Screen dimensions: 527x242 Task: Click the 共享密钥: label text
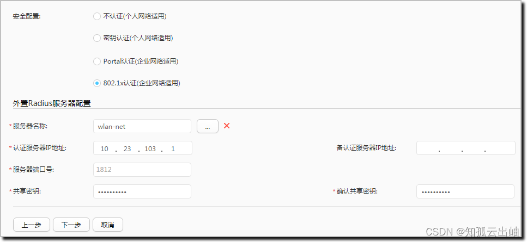[x=27, y=191]
